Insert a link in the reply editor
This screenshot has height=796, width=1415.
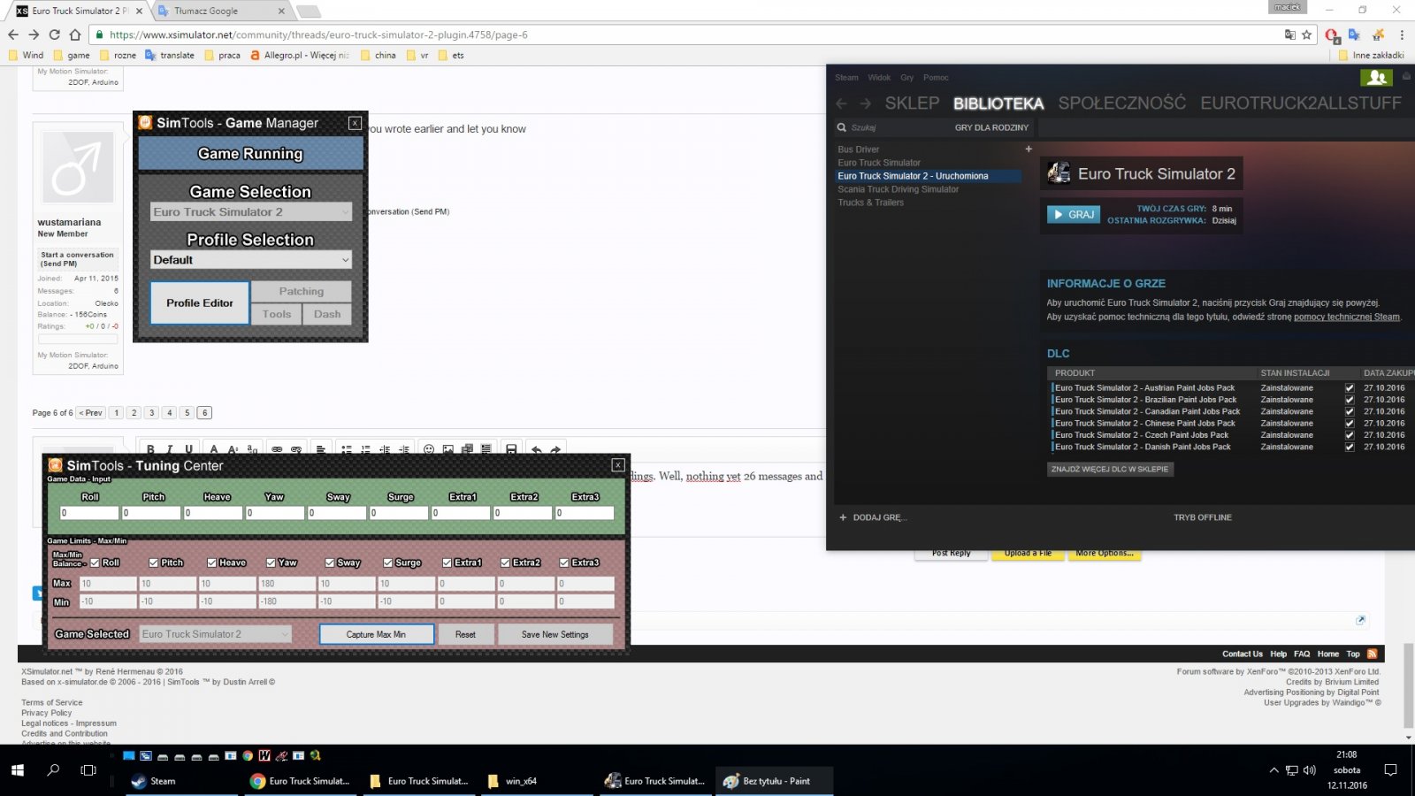pos(277,449)
